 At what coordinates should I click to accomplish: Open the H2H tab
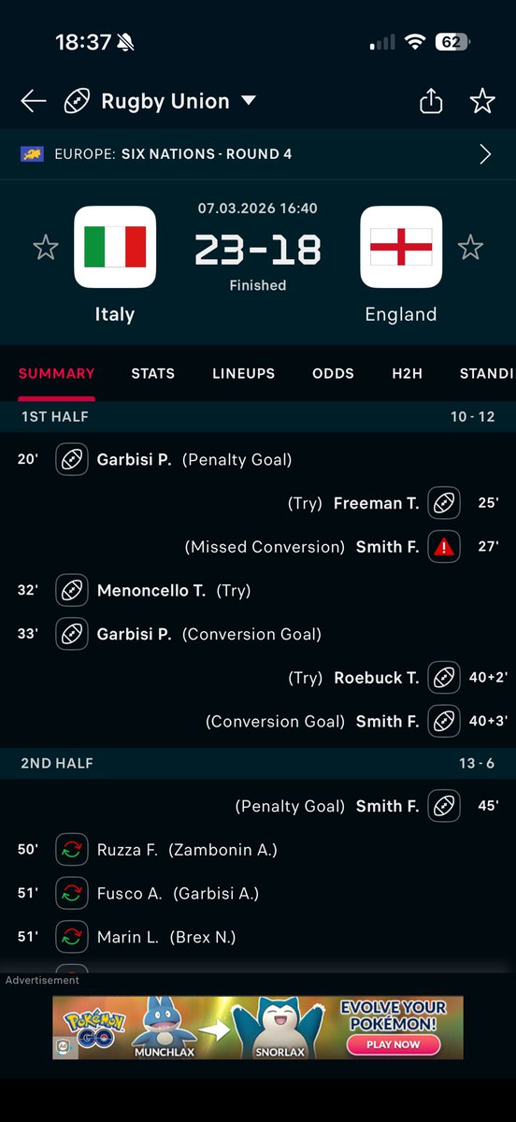tap(407, 373)
